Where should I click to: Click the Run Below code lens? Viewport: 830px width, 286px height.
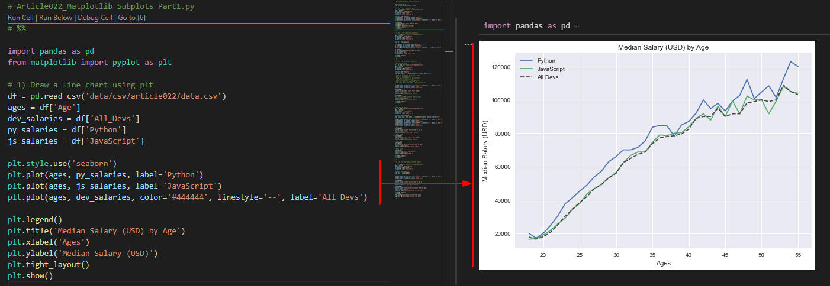click(56, 18)
